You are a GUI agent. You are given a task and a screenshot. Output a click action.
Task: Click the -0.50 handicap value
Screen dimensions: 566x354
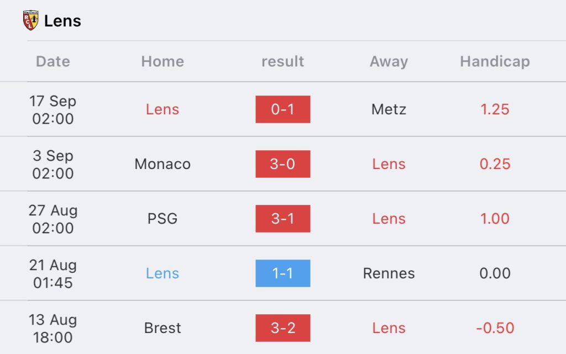coord(495,328)
